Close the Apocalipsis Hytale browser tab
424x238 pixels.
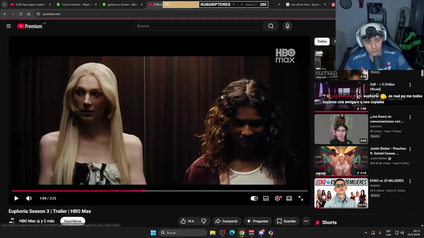[x=50, y=5]
